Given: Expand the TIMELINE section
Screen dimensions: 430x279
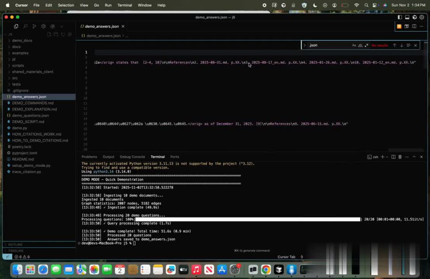Looking at the screenshot, I should (x=15, y=251).
